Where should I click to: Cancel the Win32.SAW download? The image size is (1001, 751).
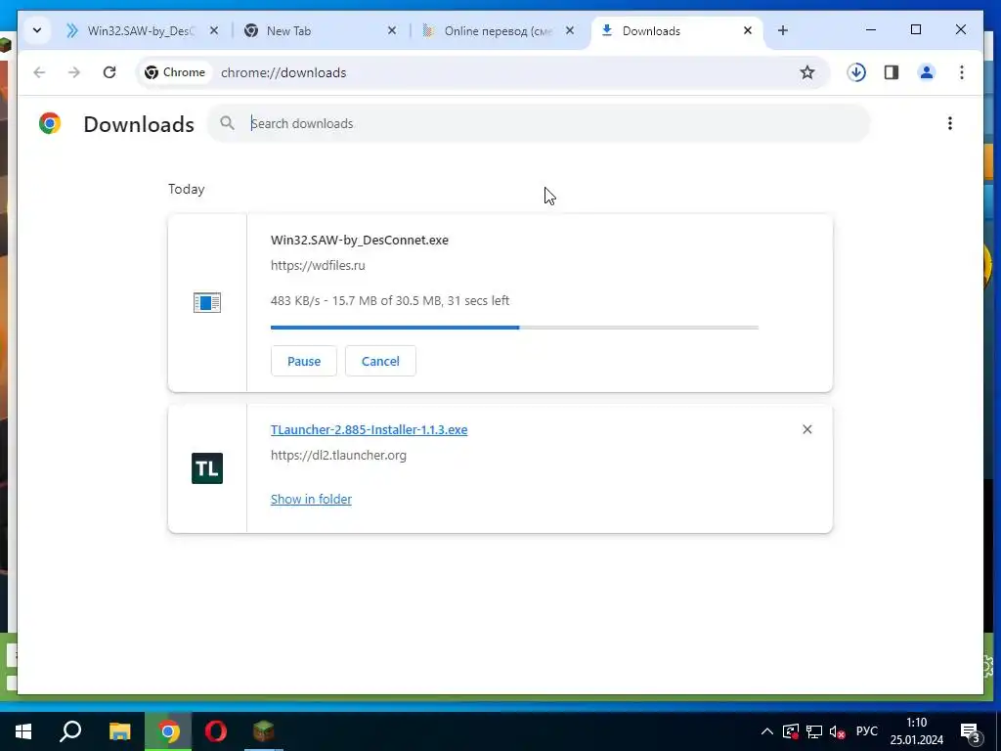[380, 361]
